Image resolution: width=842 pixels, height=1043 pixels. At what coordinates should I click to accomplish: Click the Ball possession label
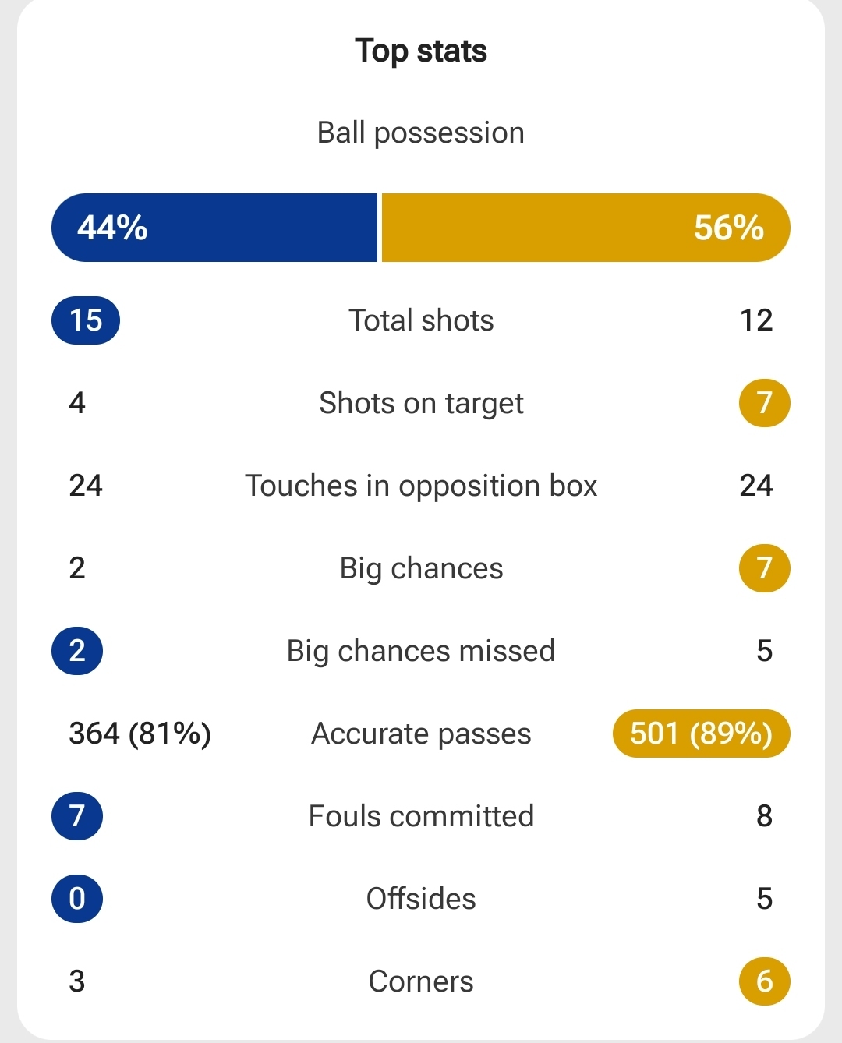(421, 133)
